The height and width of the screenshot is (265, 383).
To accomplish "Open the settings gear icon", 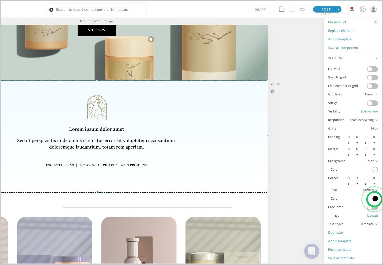I will coord(363,9).
